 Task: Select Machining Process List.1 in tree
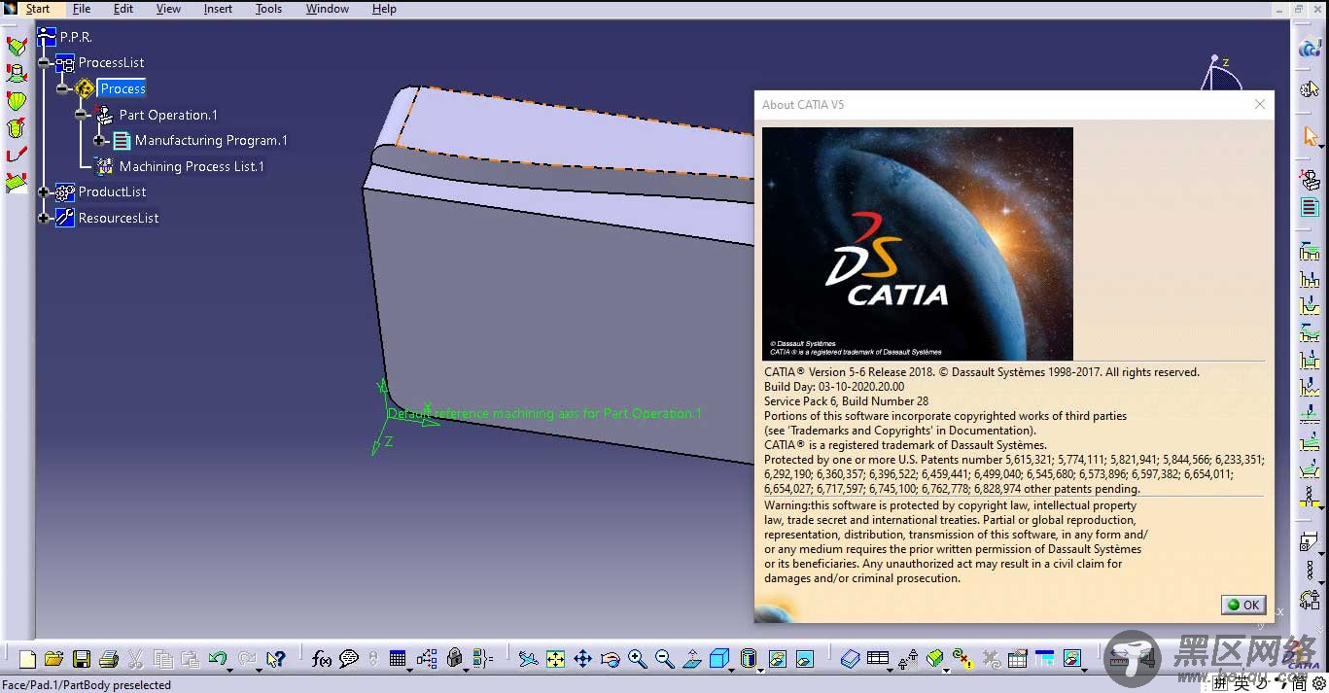click(192, 166)
